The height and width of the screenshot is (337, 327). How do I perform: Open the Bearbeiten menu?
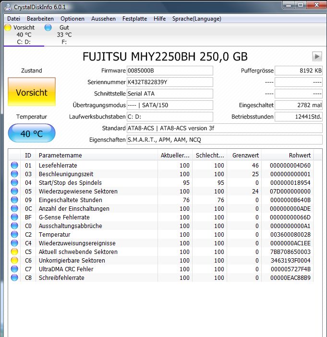pos(40,19)
